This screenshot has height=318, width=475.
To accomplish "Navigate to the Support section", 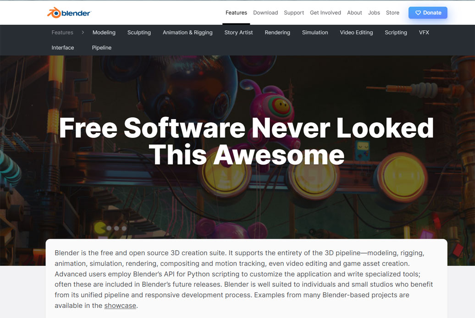I will (293, 13).
